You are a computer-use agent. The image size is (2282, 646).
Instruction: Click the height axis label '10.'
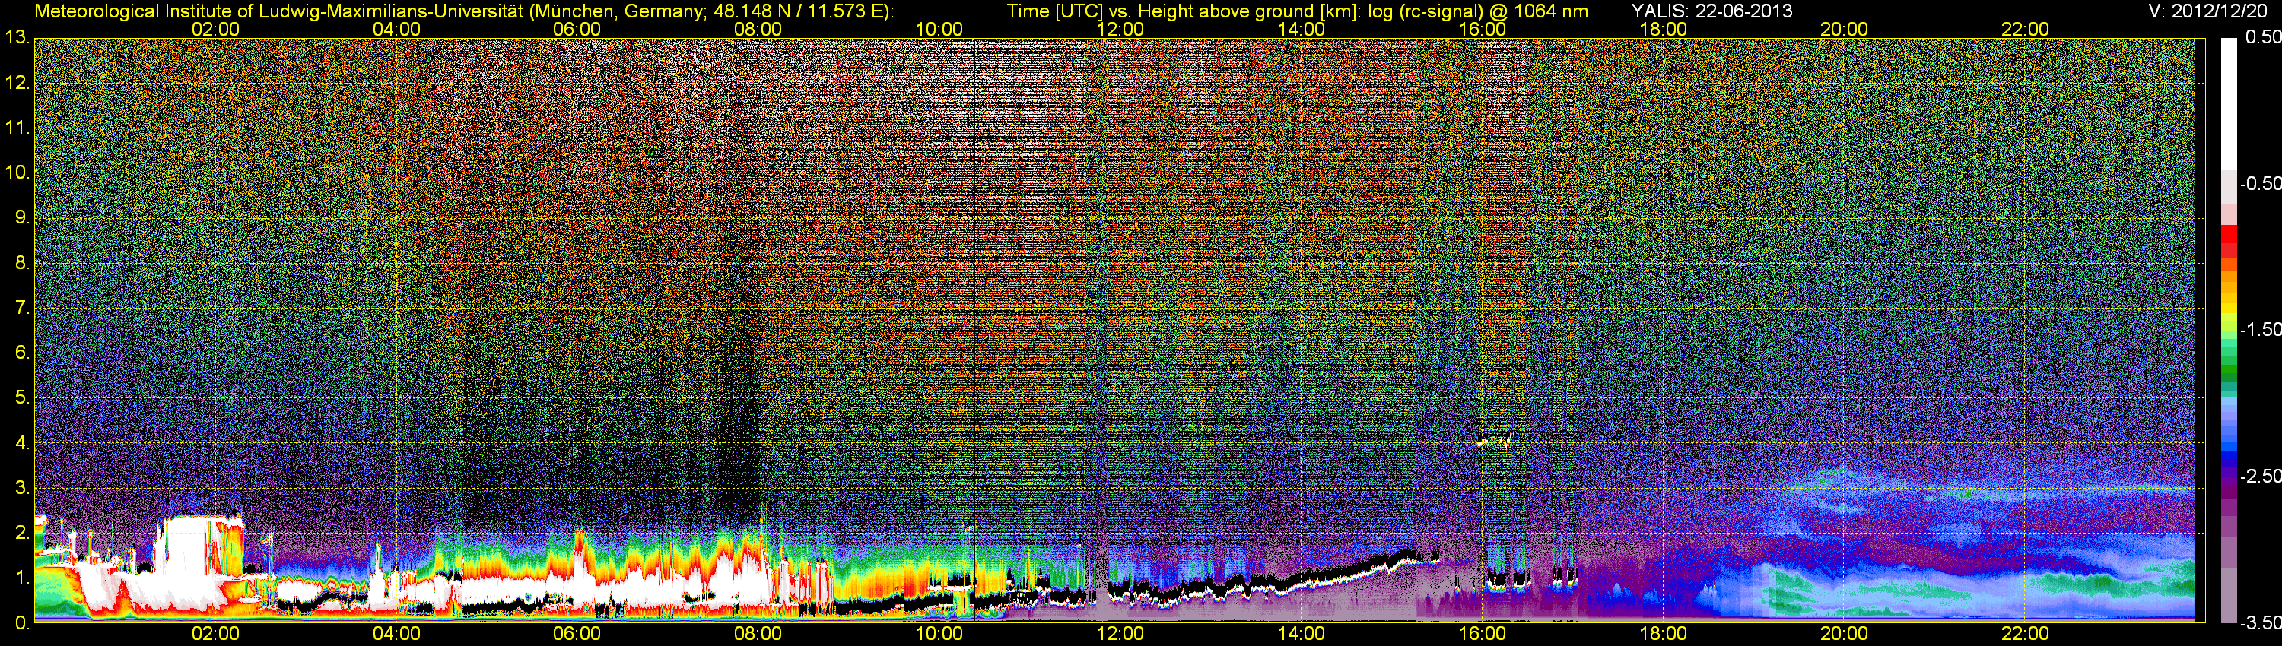17,173
